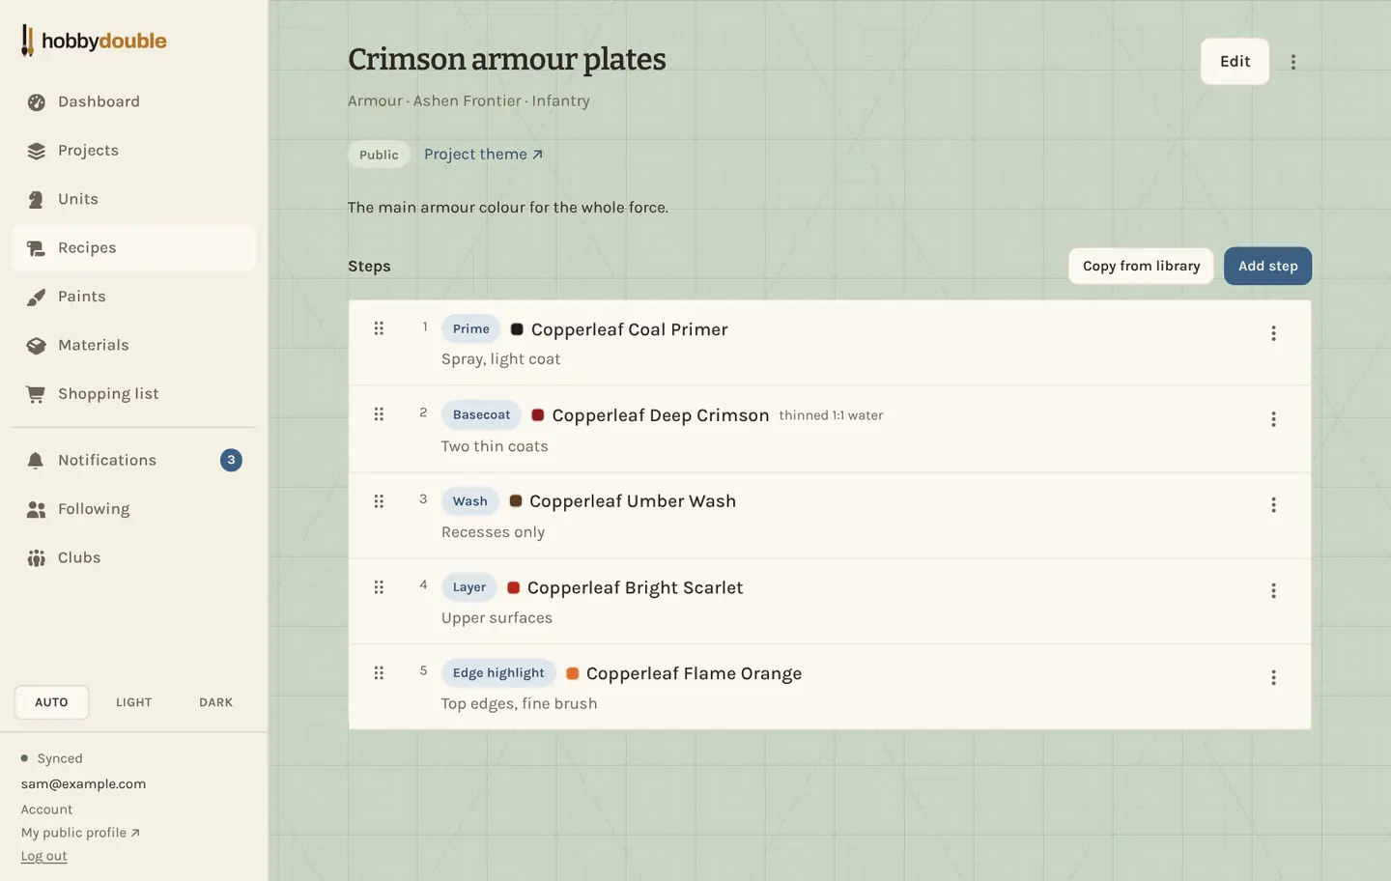Click the Clubs group icon
Image resolution: width=1391 pixels, height=881 pixels.
[37, 557]
